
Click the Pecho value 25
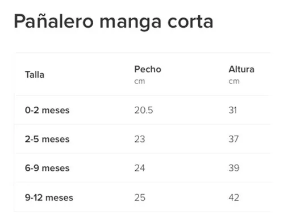click(140, 197)
